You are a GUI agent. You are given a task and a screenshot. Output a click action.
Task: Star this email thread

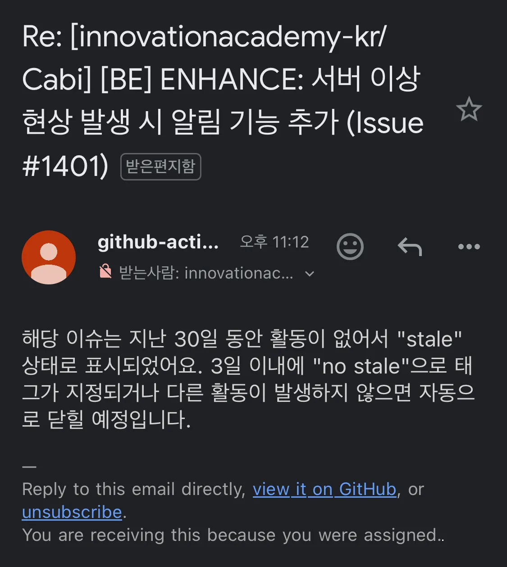[469, 109]
